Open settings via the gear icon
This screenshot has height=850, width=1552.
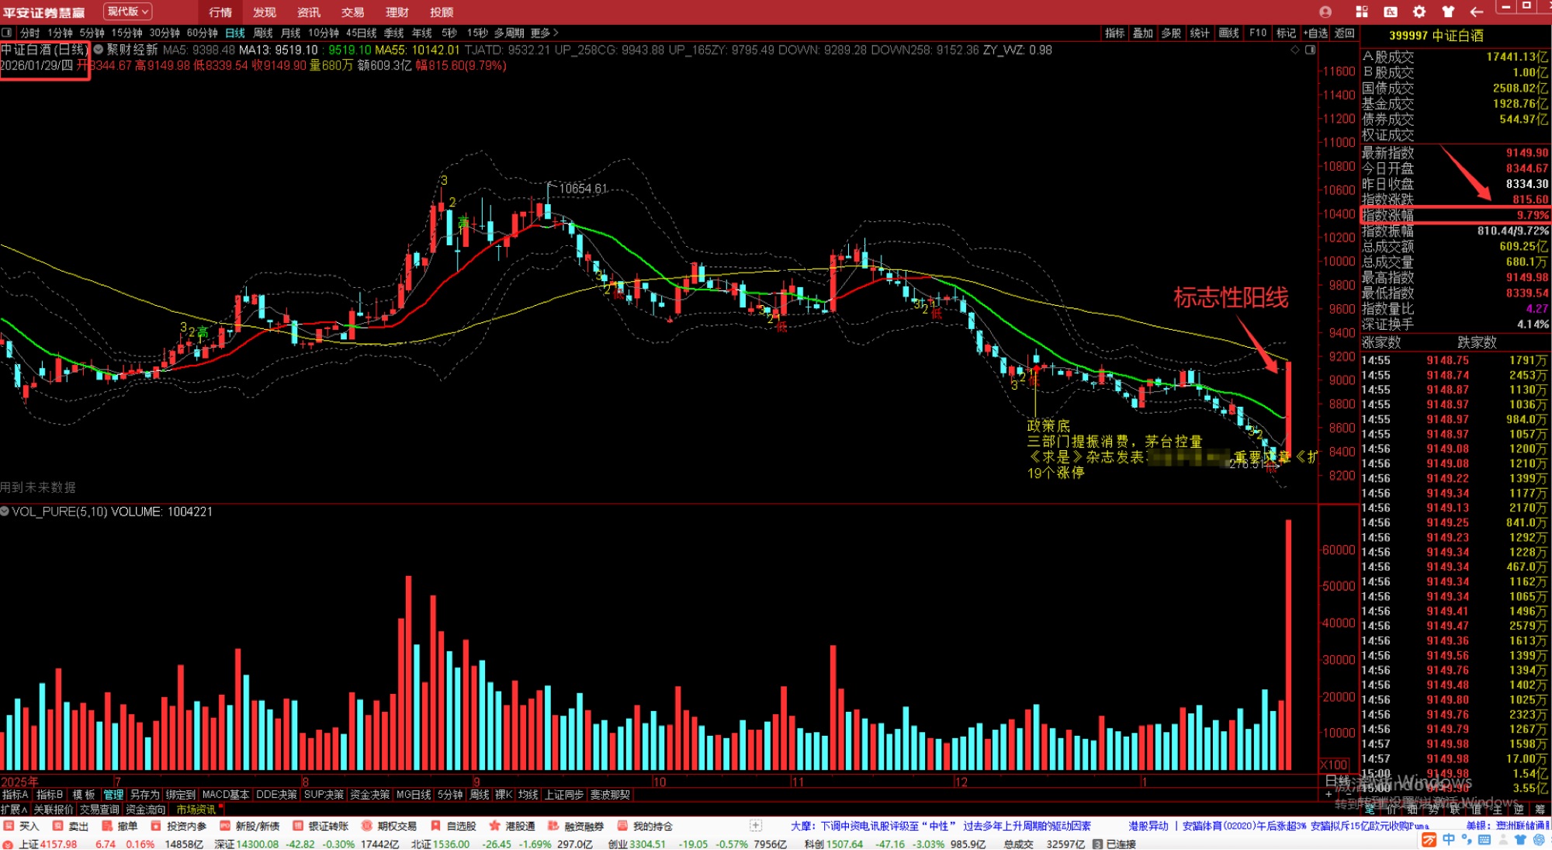pos(1419,12)
